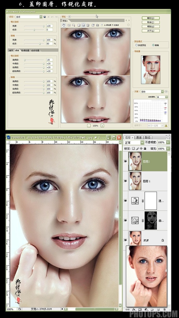Delete layer using trash icon
The height and width of the screenshot is (318, 179).
coord(164,309)
